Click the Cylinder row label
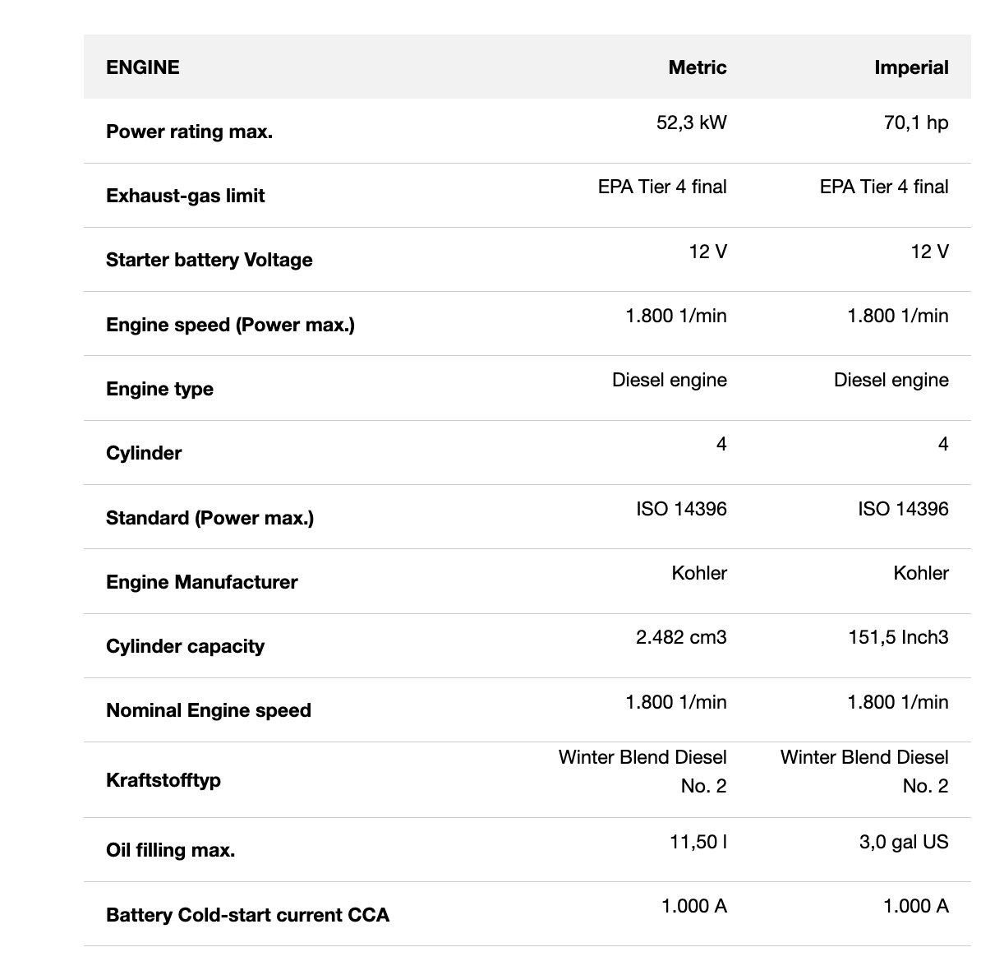 click(144, 453)
